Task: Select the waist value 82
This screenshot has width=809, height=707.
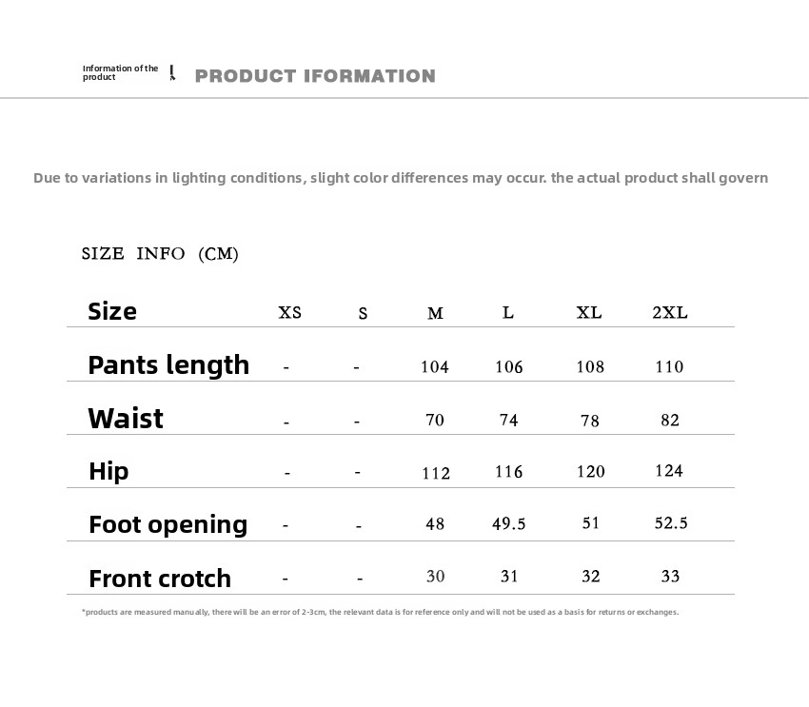Action: 670,420
